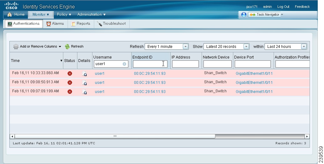Click Shan_Switch in the 10:33:33.860 AM row
The height and width of the screenshot is (164, 324).
point(215,73)
